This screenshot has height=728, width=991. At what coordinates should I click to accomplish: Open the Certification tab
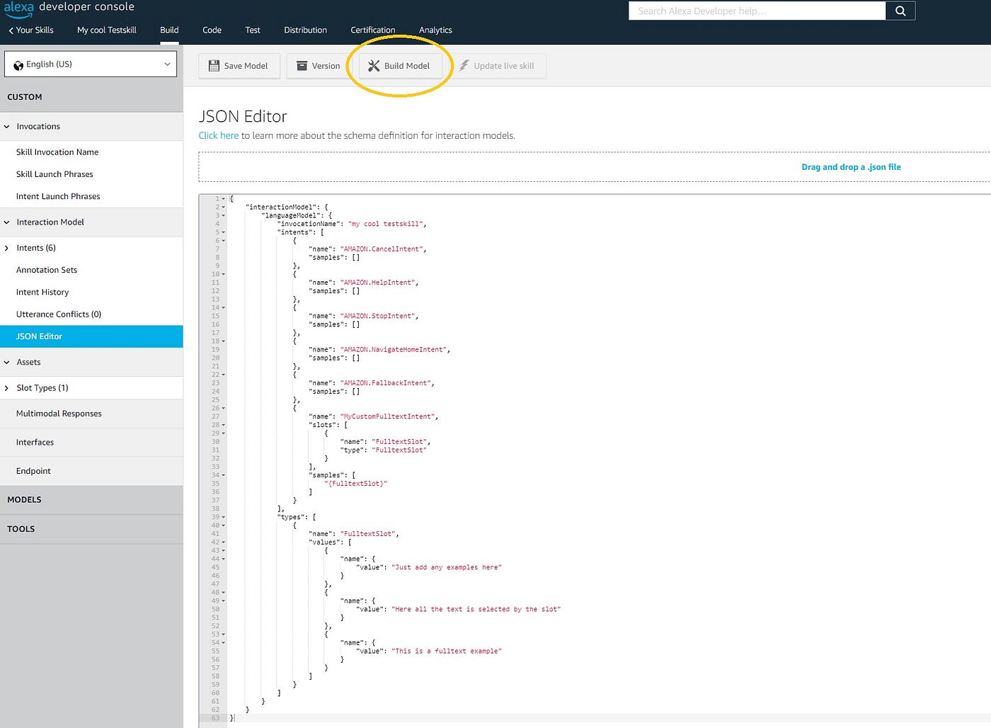(x=373, y=30)
